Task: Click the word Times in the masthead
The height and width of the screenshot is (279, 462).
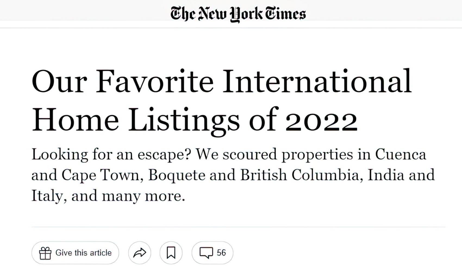Action: [x=285, y=14]
